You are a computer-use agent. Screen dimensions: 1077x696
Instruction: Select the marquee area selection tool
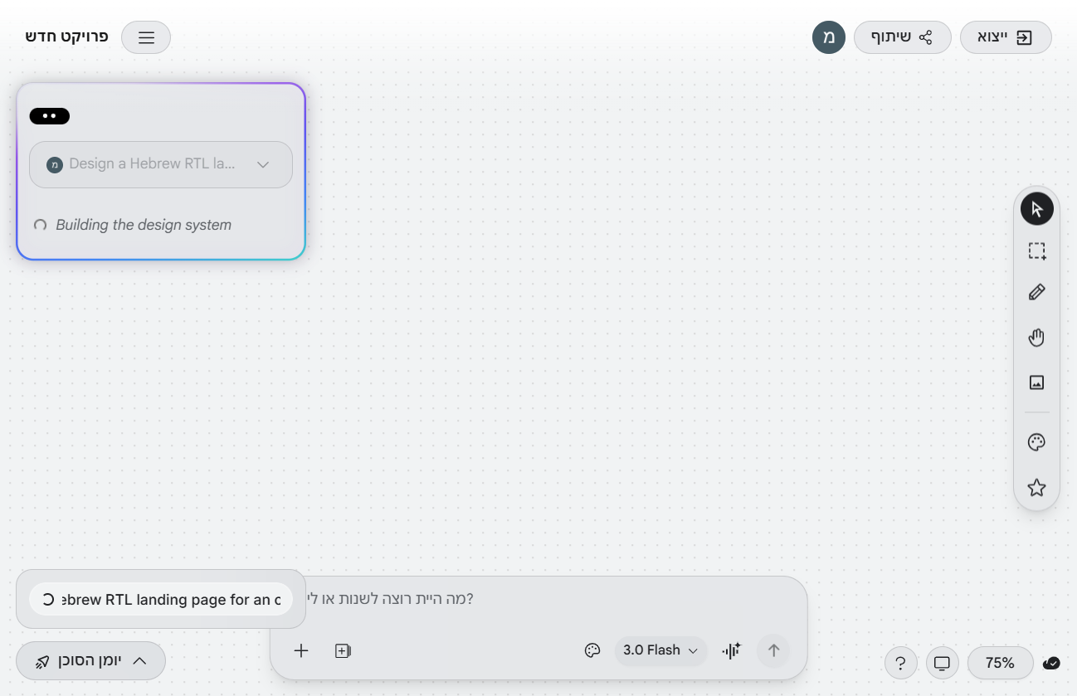(1036, 251)
